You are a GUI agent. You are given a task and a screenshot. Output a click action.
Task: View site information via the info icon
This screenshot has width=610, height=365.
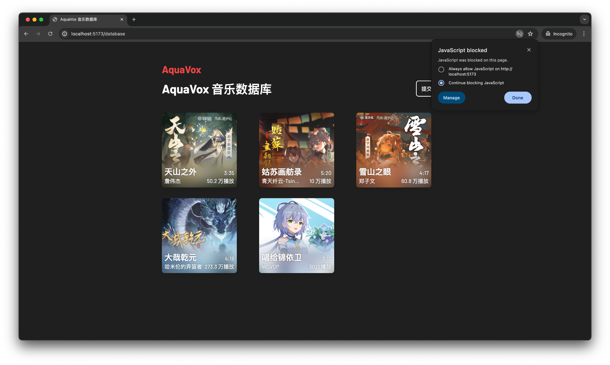click(x=65, y=34)
